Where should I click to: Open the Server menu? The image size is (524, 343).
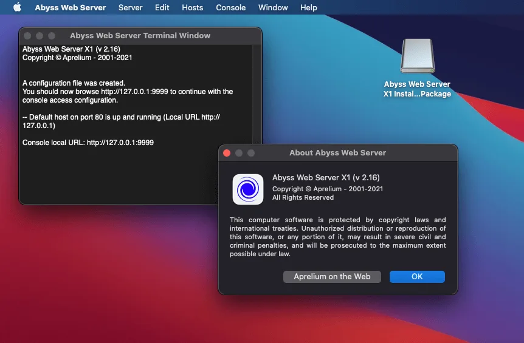click(130, 7)
